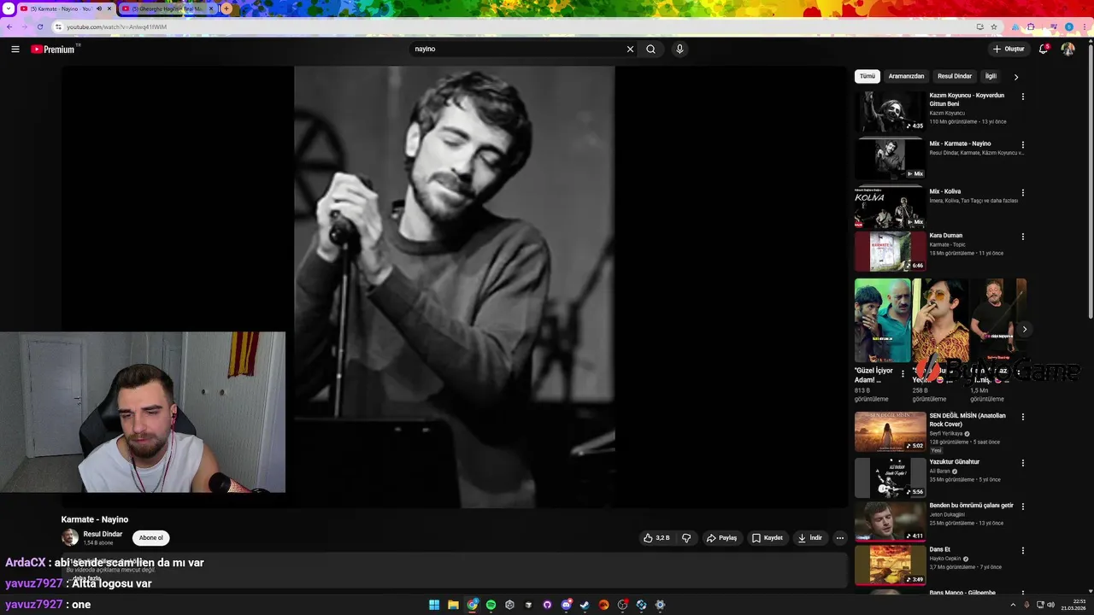Open the notifications bell
Screen dimensions: 1094x615
click(x=1043, y=49)
